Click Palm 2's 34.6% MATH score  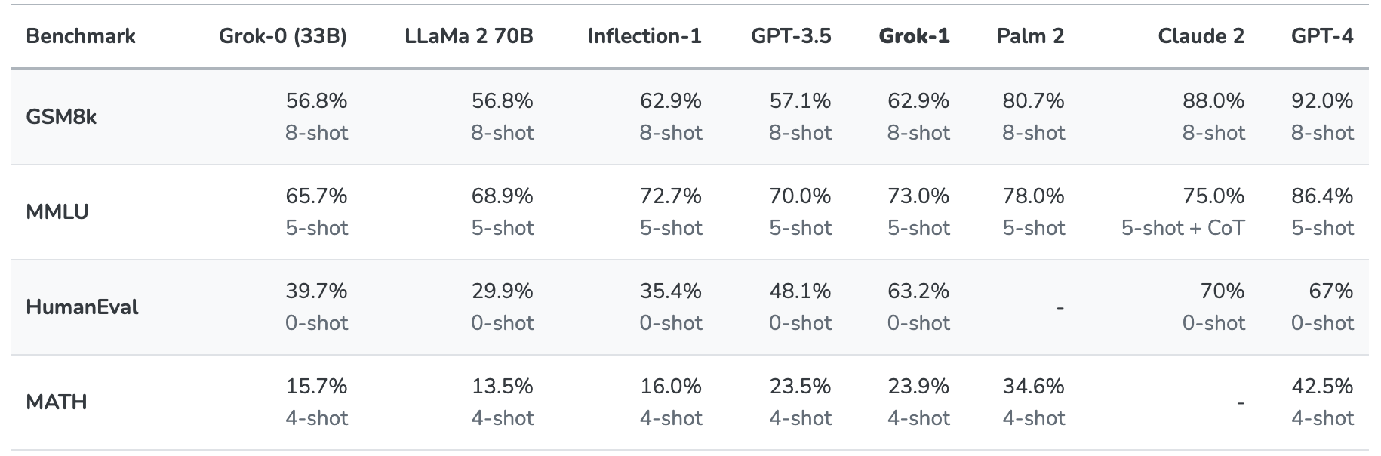pyautogui.click(x=1033, y=386)
